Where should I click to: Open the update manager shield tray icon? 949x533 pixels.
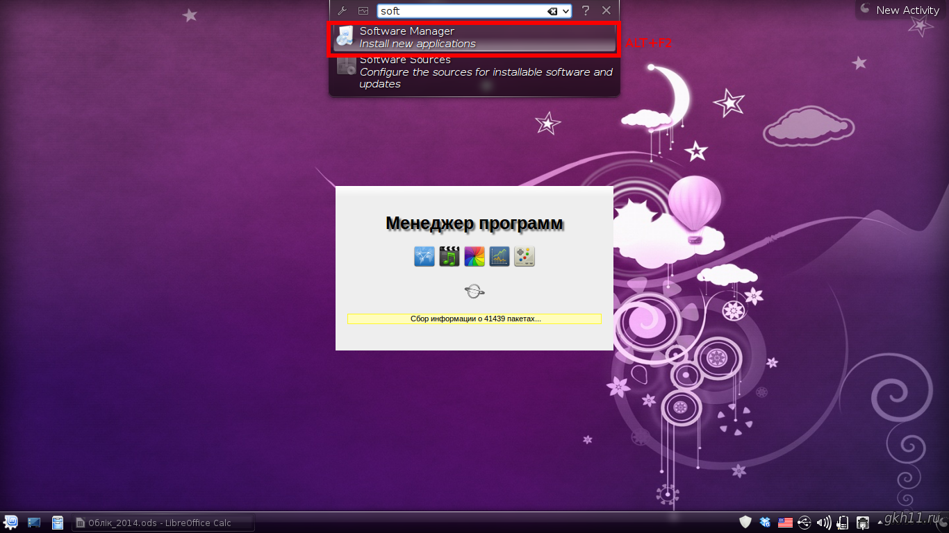click(x=745, y=522)
